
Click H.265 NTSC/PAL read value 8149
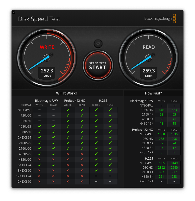click(x=174, y=163)
